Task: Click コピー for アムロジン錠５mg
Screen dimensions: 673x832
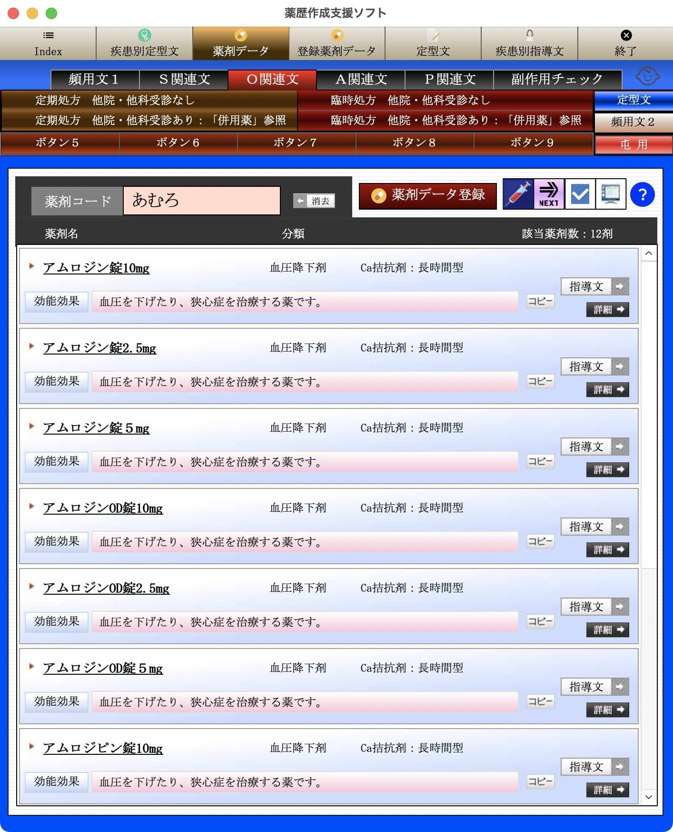Action: 540,461
